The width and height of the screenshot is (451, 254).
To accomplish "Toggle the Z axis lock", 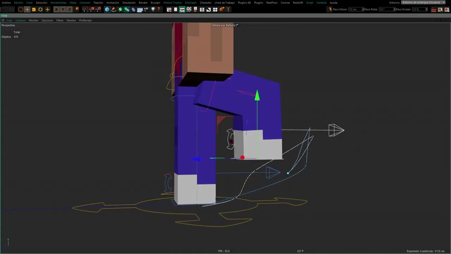I will (69, 10).
